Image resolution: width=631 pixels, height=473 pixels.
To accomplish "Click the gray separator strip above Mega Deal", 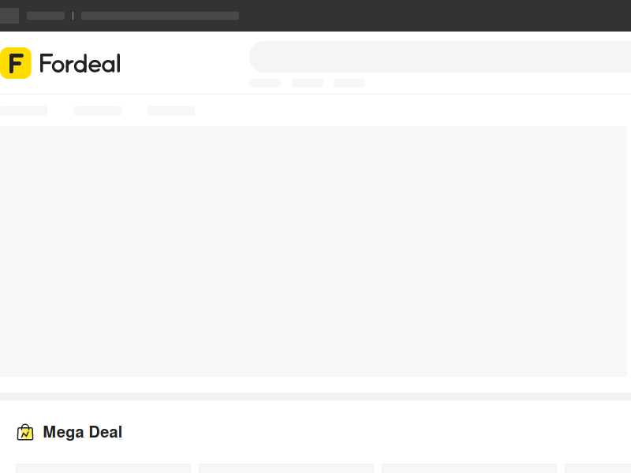I will [x=315, y=397].
